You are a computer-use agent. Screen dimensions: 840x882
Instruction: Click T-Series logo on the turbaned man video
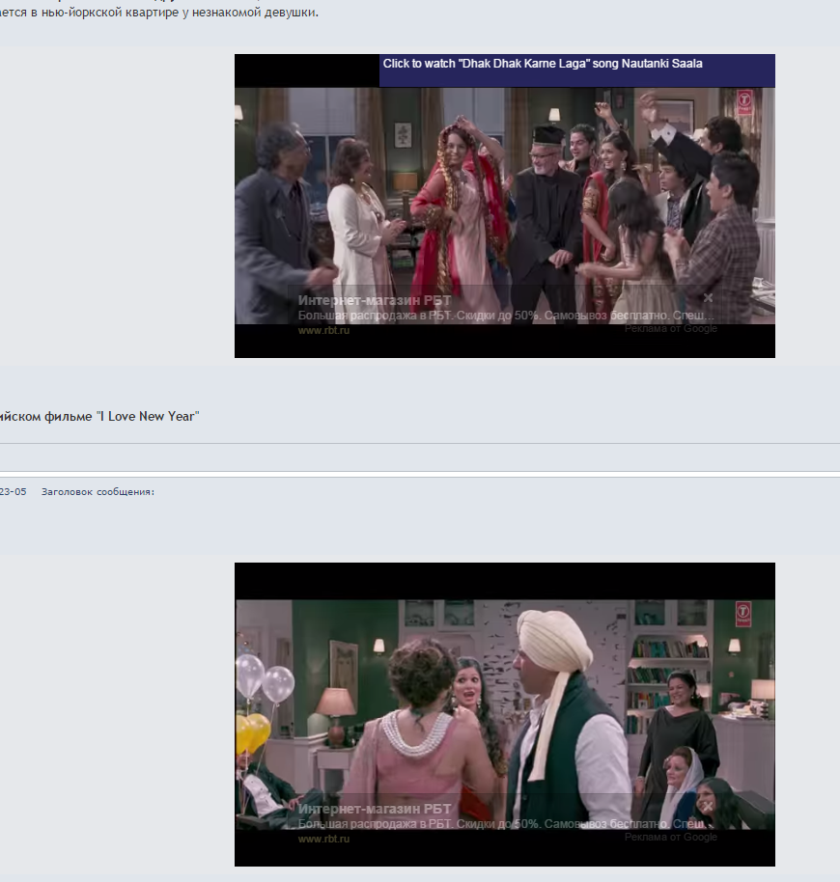click(x=743, y=614)
